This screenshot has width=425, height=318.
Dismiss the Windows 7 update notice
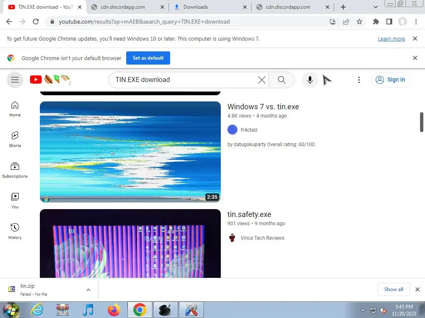(x=415, y=39)
